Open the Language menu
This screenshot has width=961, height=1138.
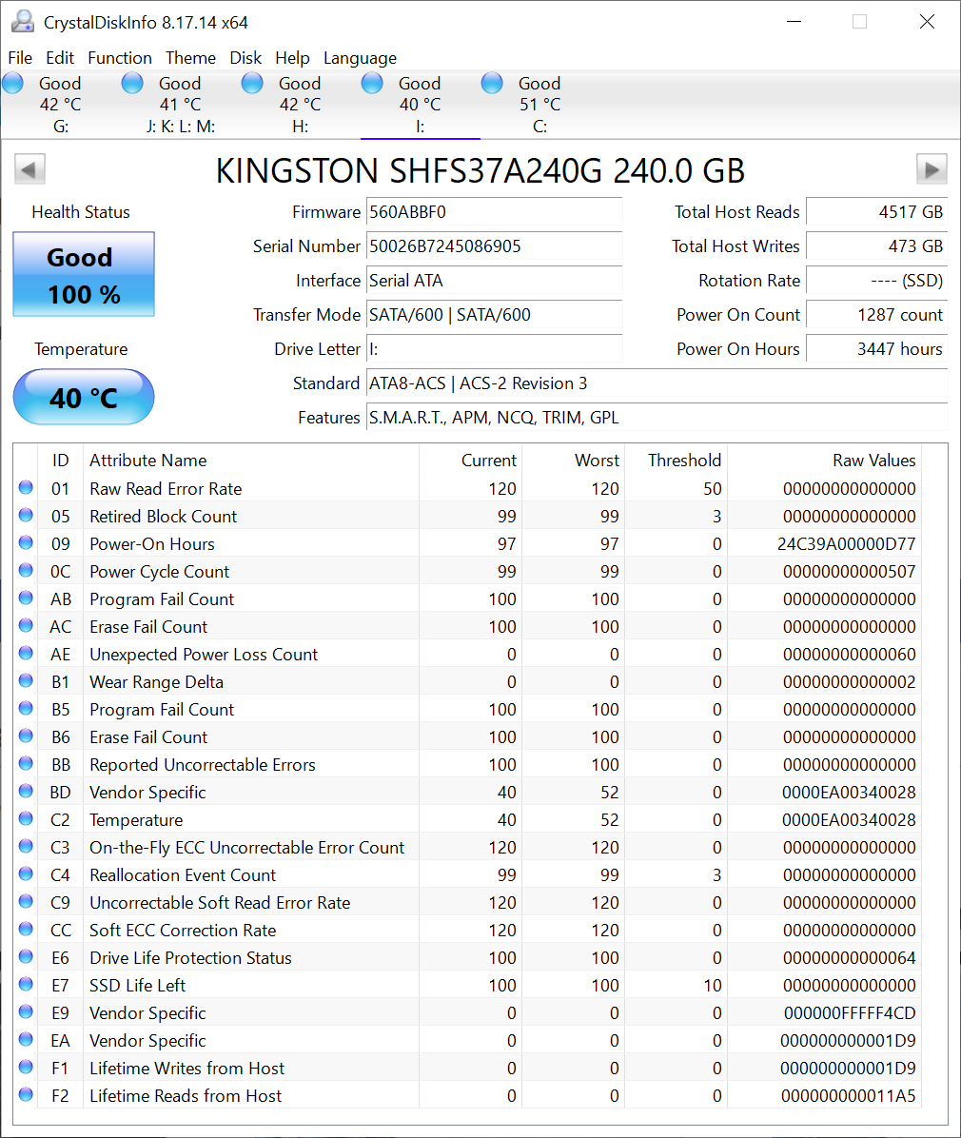click(x=360, y=58)
